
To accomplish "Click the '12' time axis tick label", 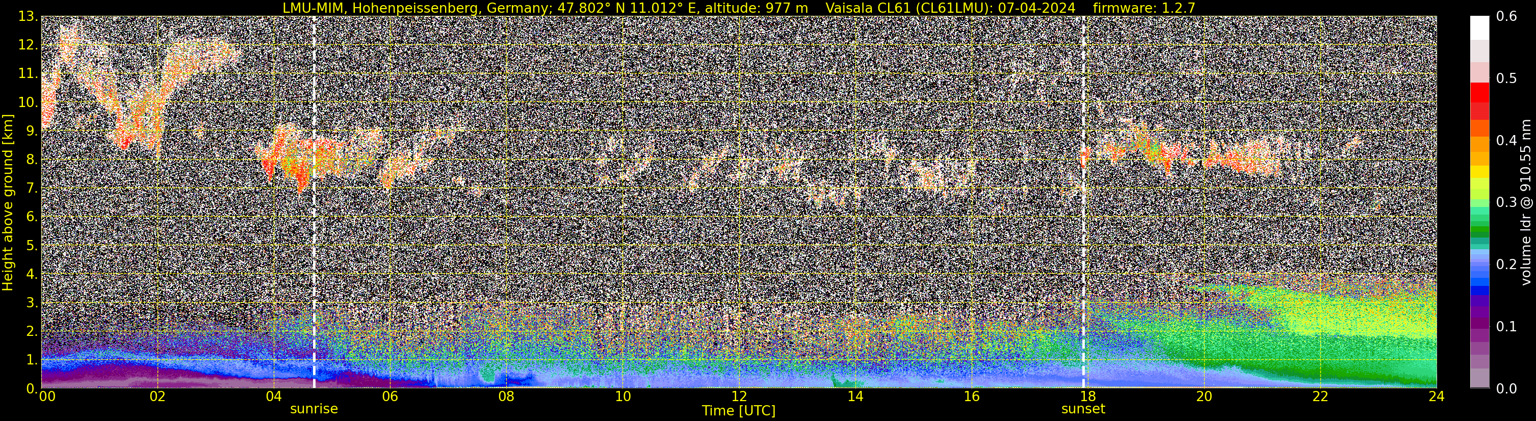I will [739, 397].
